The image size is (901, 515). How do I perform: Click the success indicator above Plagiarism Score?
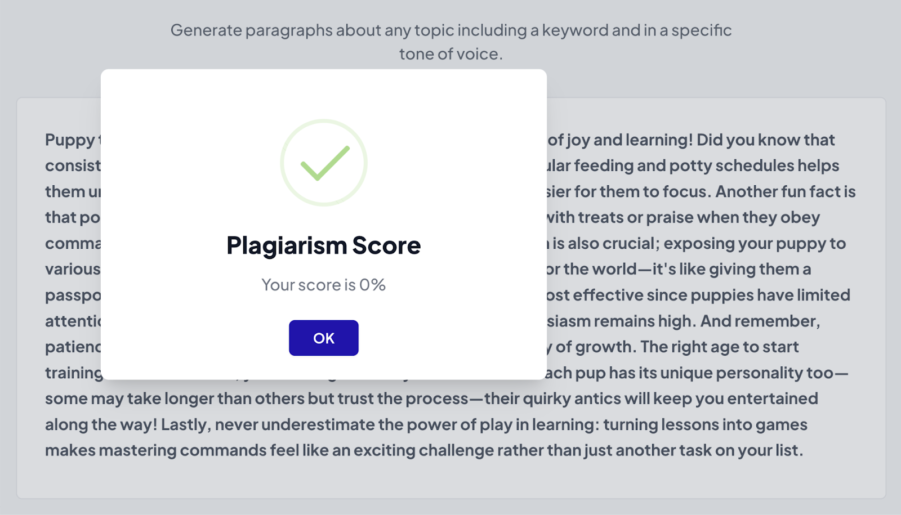click(x=324, y=162)
